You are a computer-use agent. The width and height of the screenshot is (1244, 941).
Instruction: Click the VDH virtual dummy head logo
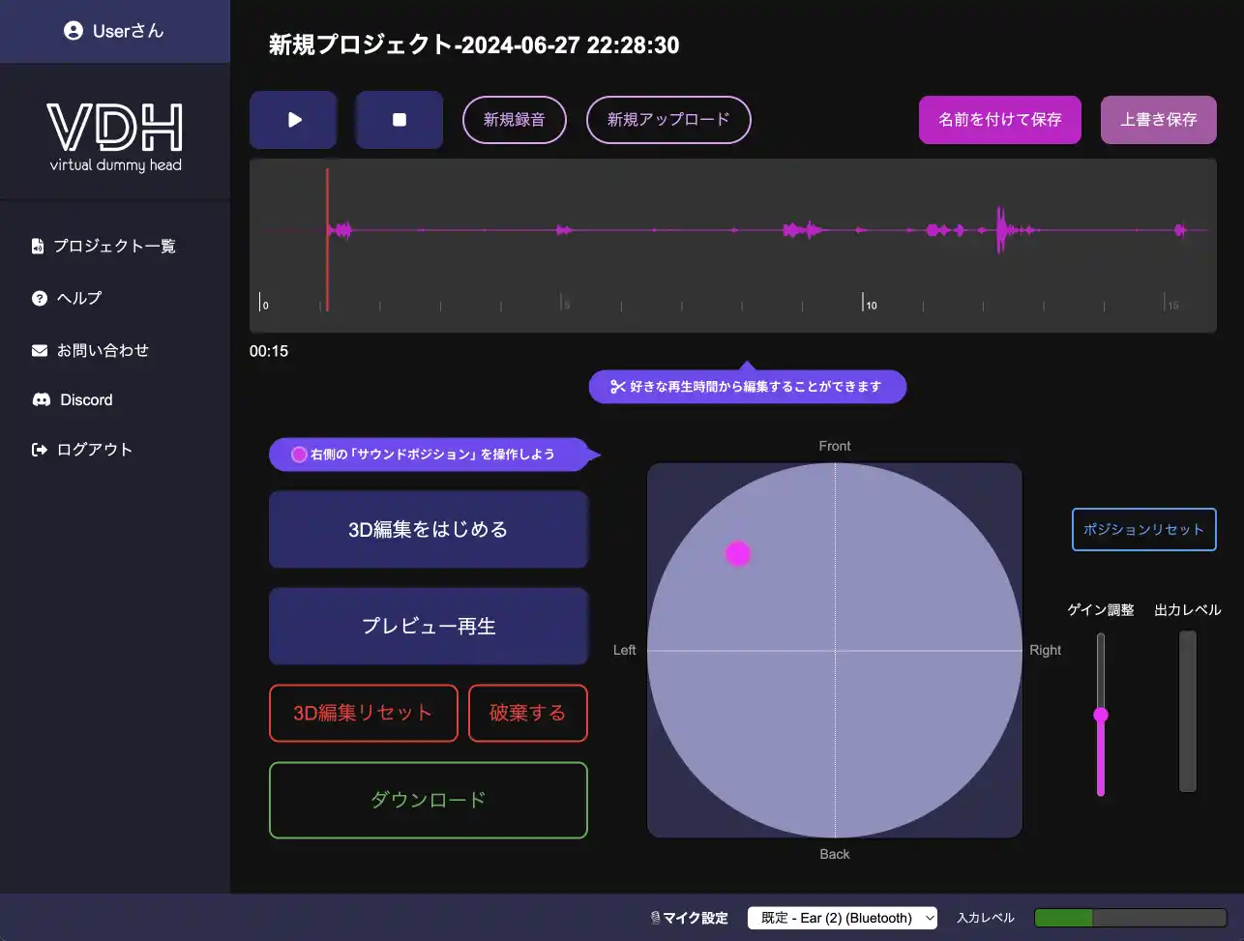point(115,136)
